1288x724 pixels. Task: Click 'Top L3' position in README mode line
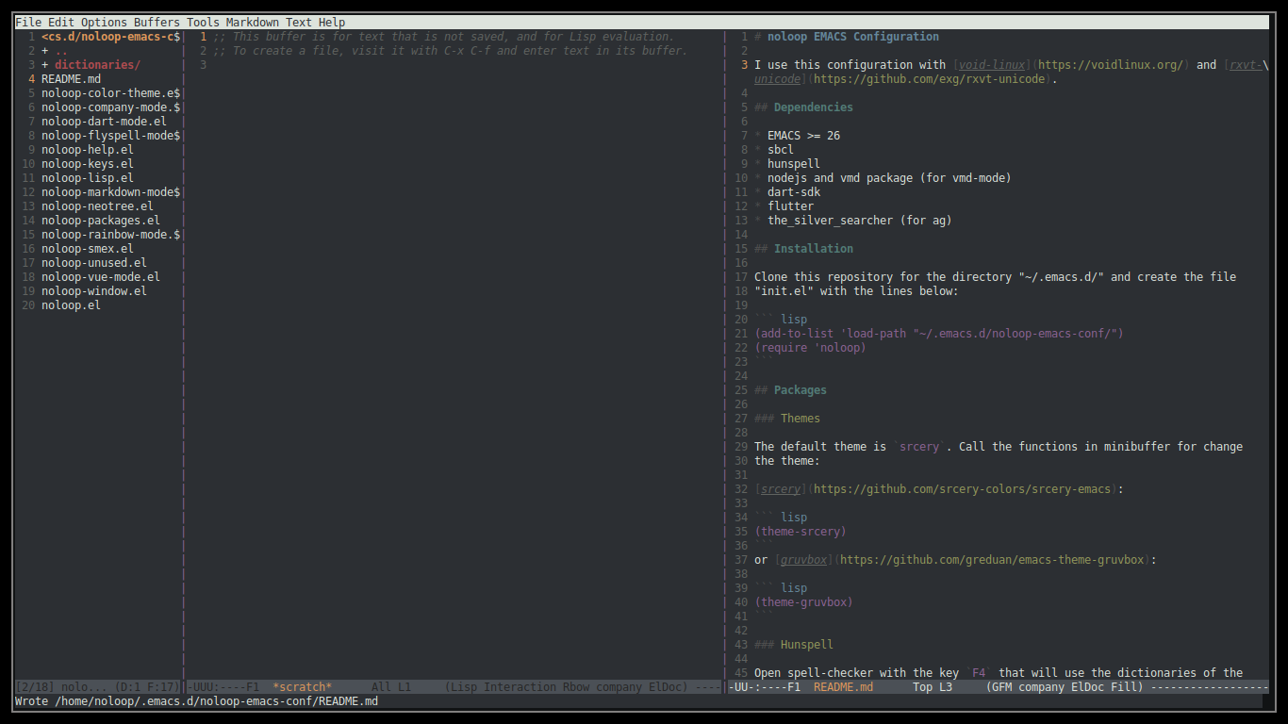click(x=933, y=687)
